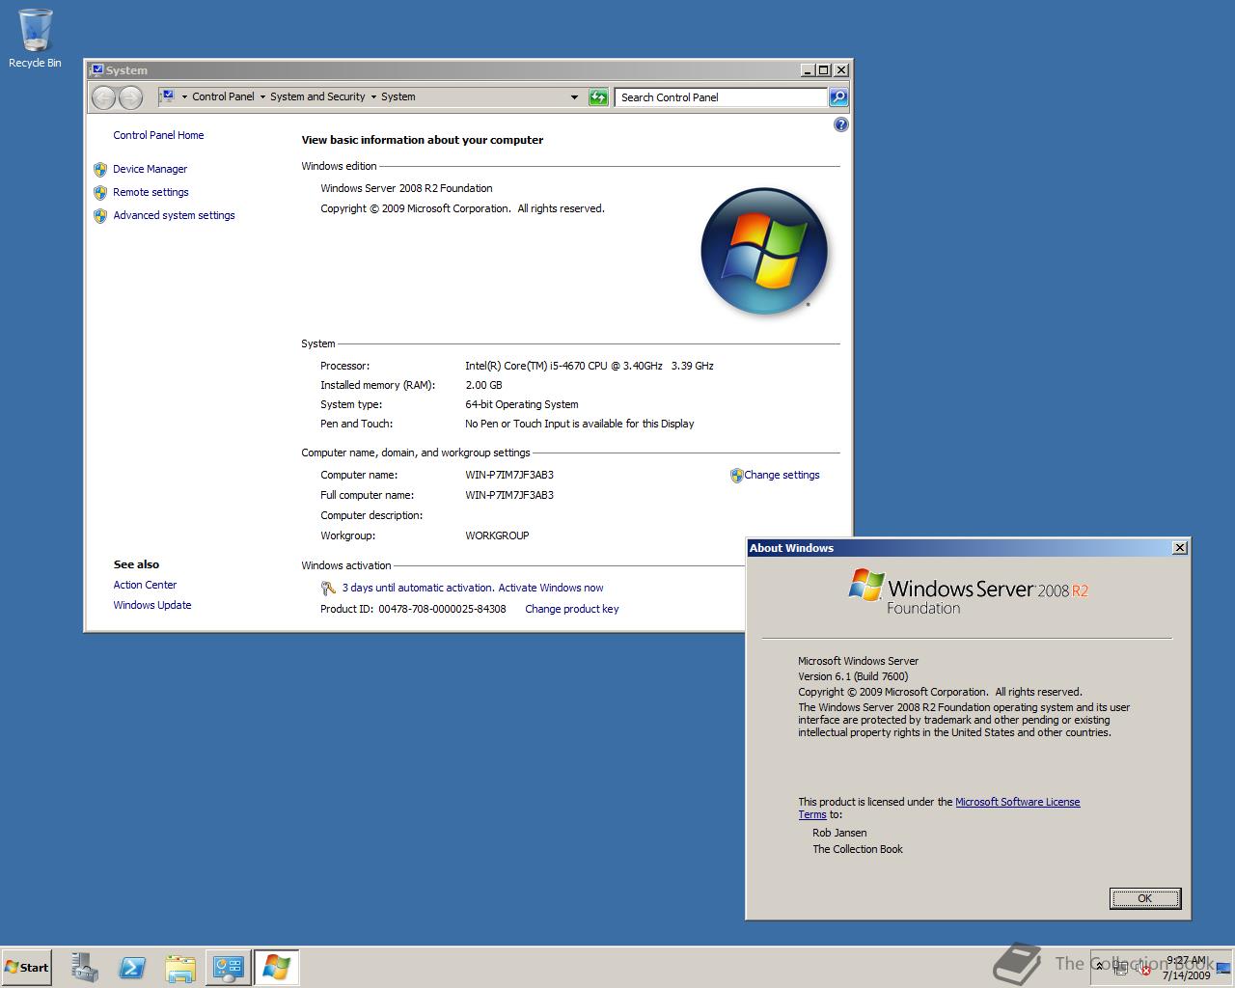1235x988 pixels.
Task: Click OK in About Windows dialog
Action: coord(1144,898)
